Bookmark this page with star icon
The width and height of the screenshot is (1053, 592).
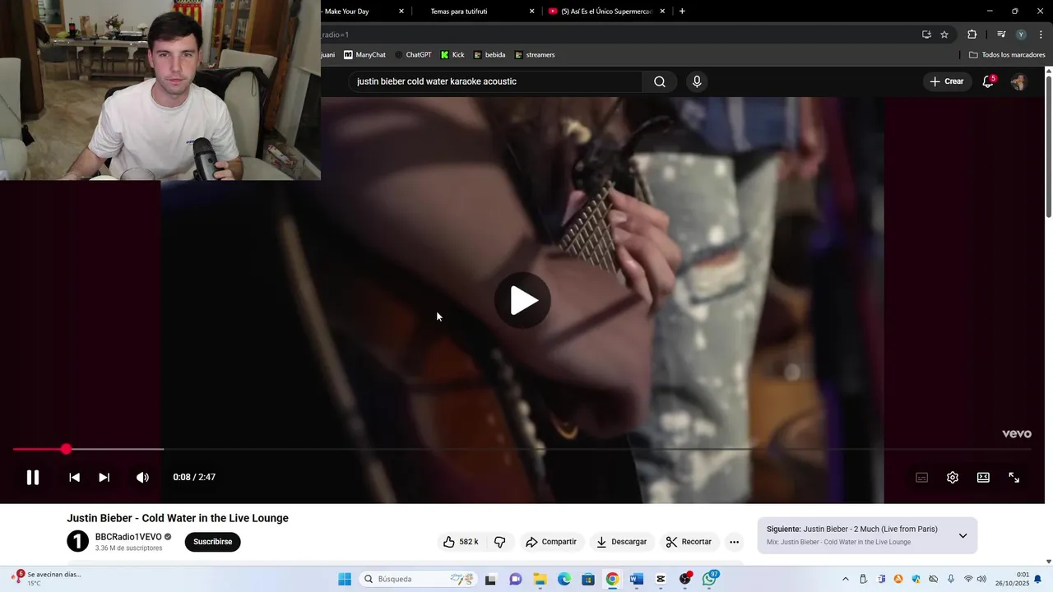(x=944, y=35)
